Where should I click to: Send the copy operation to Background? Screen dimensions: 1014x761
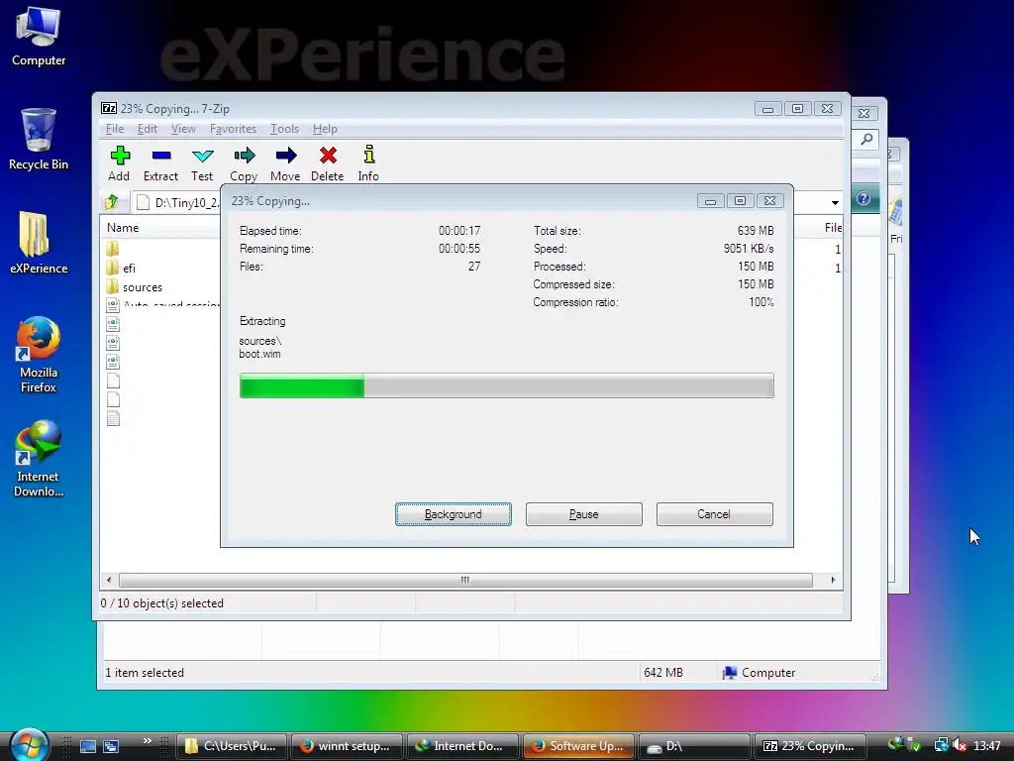coord(454,514)
